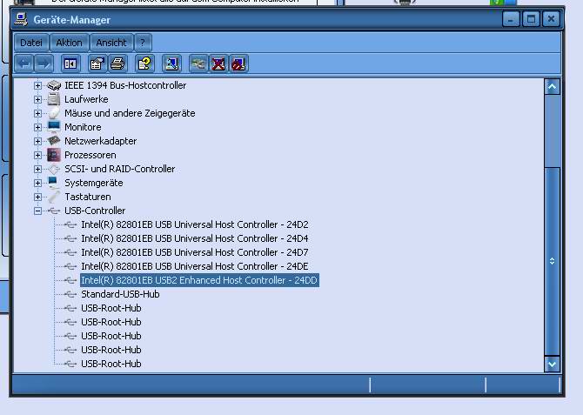Image resolution: width=583 pixels, height=415 pixels.
Task: Disable device using the red circle toolbar icon
Action: (x=238, y=64)
